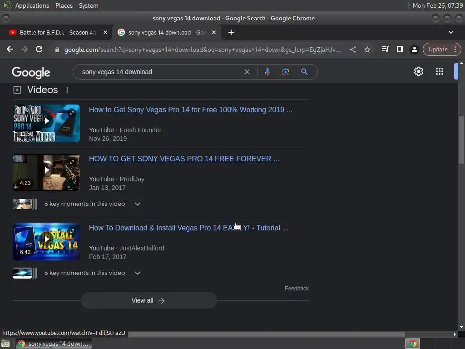Open 'HOW TO GET SONY VEGAS PRO 14 FREE FOREVER' link

[x=184, y=159]
